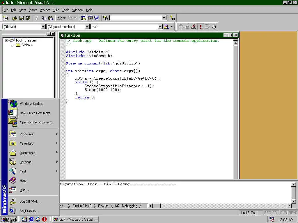Open the Insert menu

coord(33,10)
